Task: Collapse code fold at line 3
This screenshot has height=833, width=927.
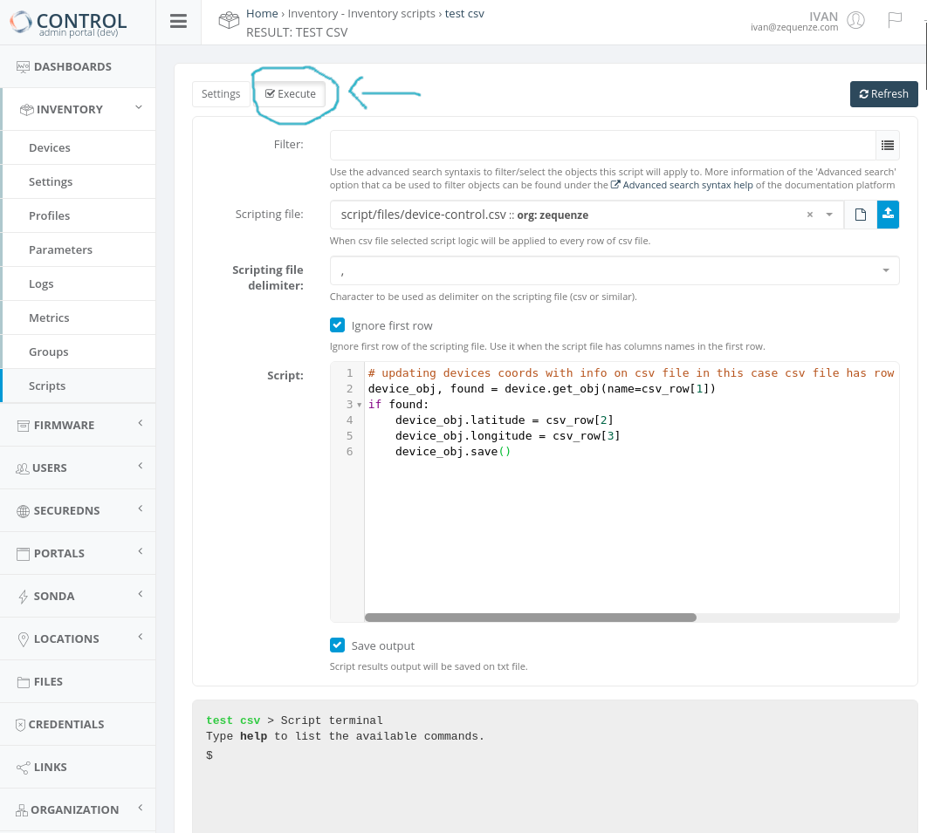Action: [360, 405]
